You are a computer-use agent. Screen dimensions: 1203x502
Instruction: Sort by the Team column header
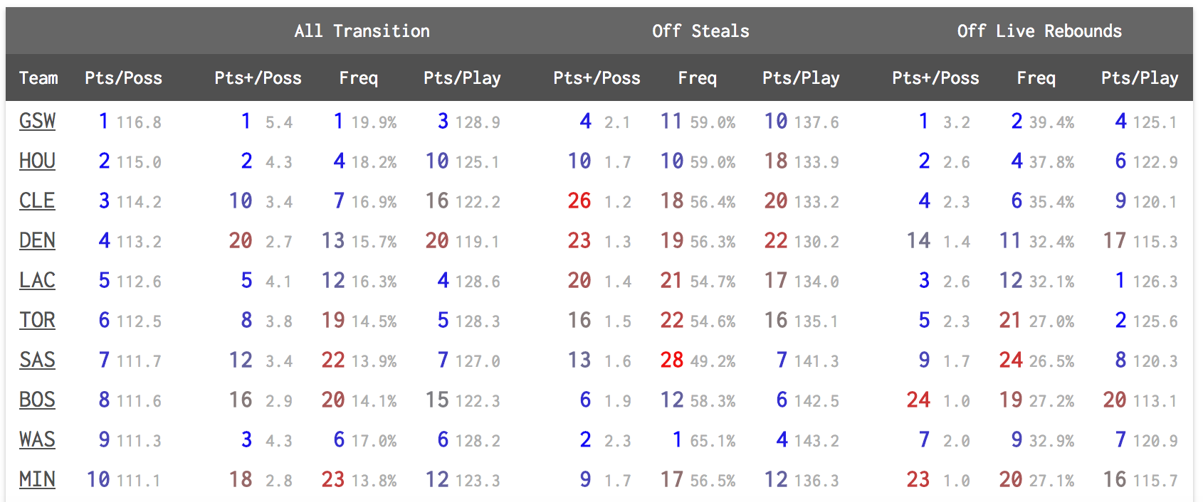[x=38, y=78]
